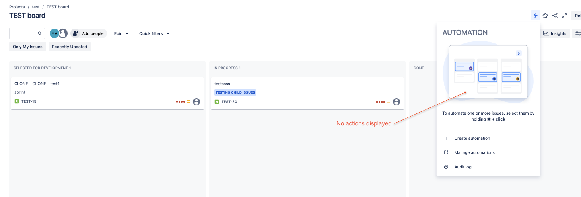Toggle the Only My Issues filter
Viewport: 581px width, 197px height.
[27, 47]
